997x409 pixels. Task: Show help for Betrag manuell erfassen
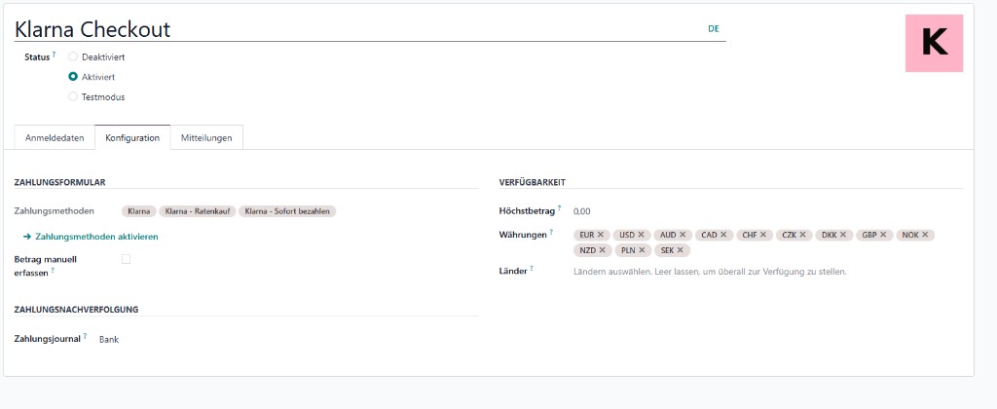53,271
